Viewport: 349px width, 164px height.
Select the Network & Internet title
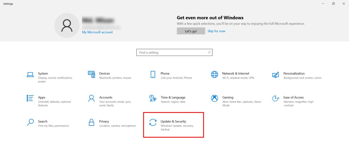point(236,73)
